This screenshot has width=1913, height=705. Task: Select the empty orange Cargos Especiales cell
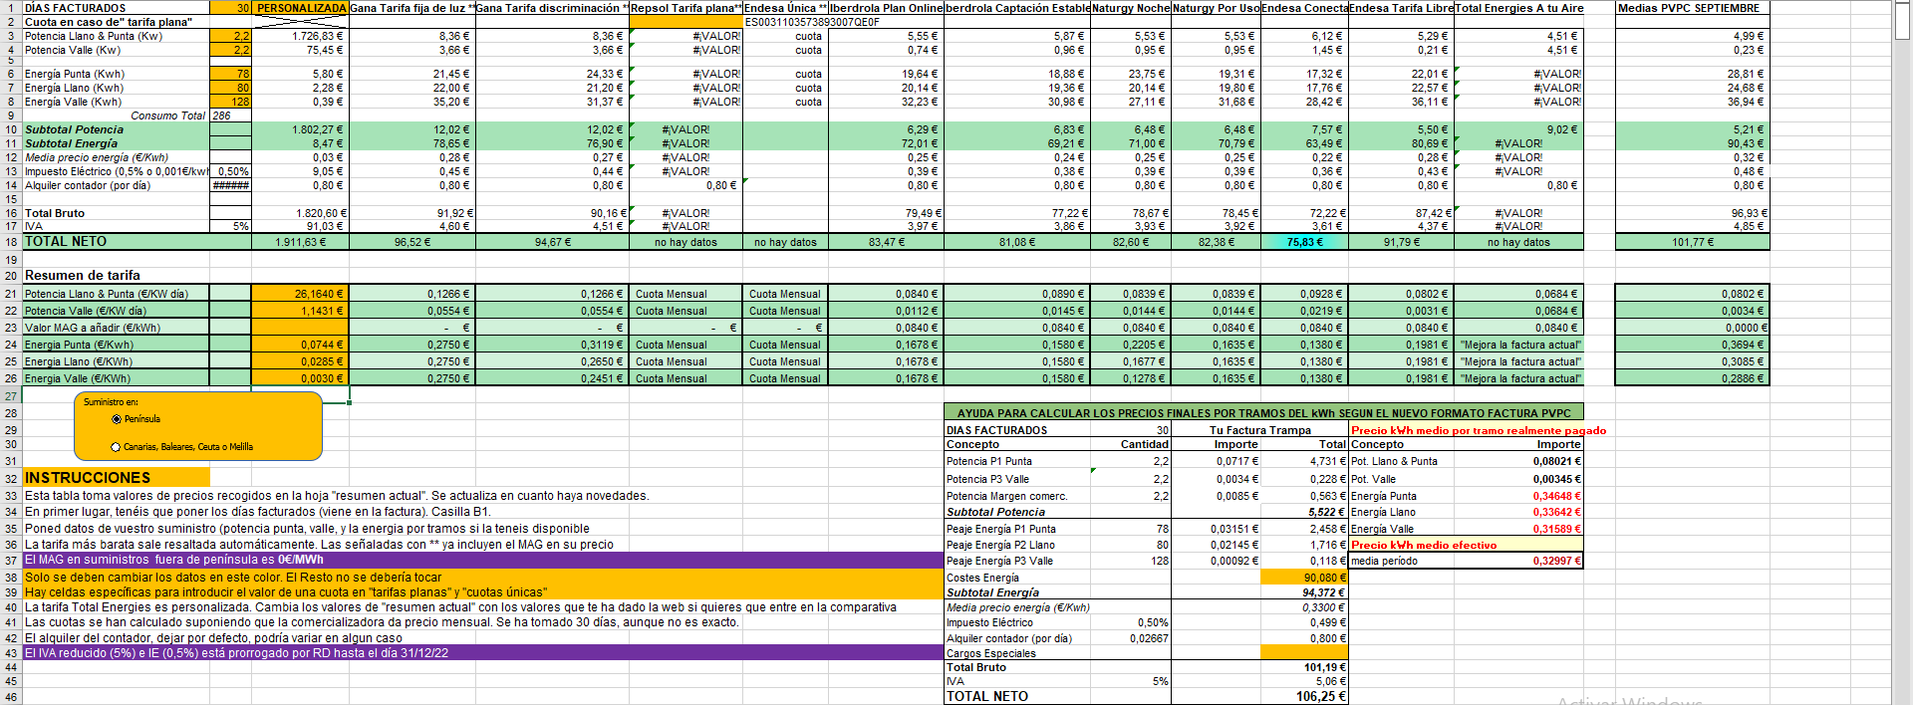(1304, 653)
